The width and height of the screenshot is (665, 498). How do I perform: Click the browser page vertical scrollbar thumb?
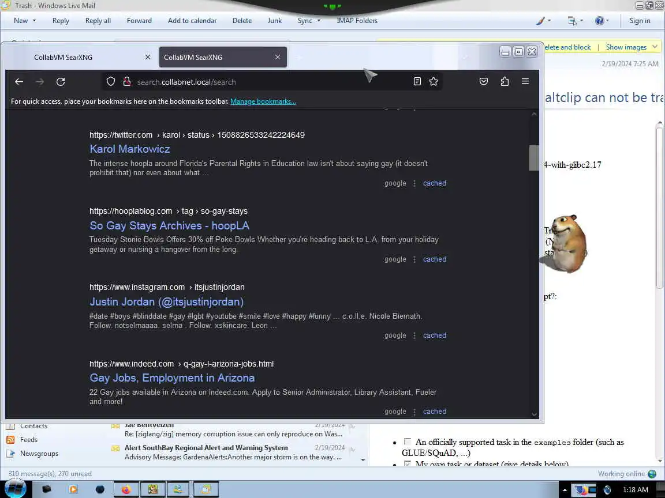click(x=534, y=157)
